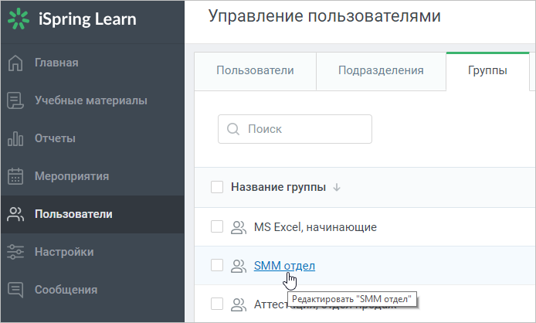Check the MS Excel, начинающие checkbox
The image size is (536, 323).
pos(217,226)
